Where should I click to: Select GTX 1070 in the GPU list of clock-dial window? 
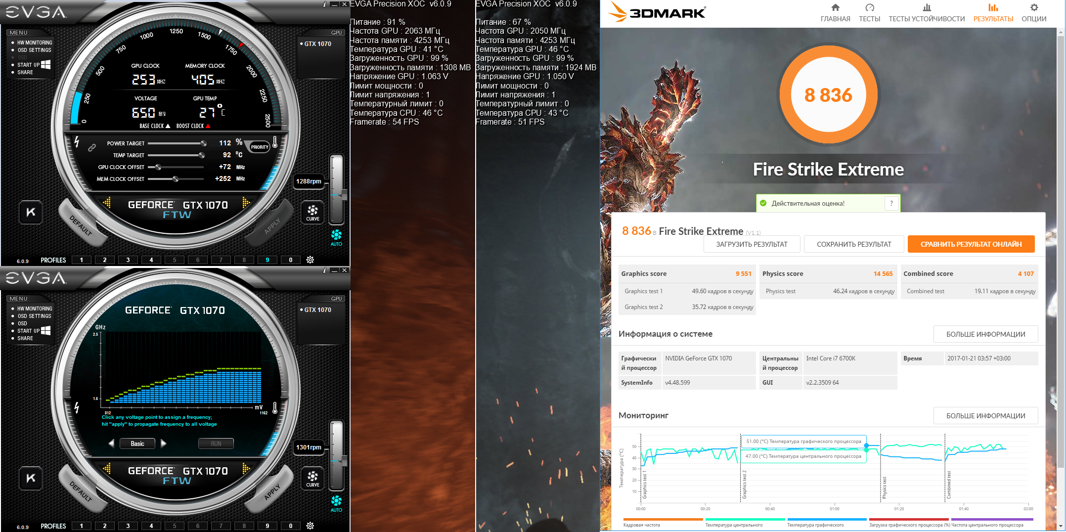pos(317,44)
